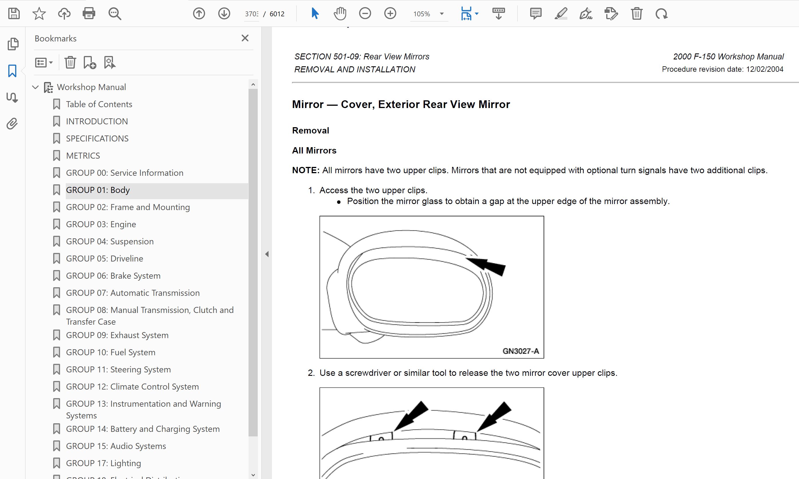Open GROUP 12: Climate Control System bookmark
This screenshot has height=479, width=799.
pos(132,387)
